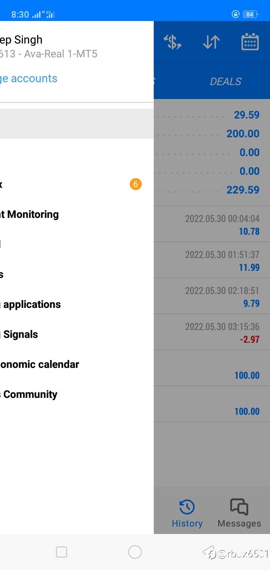Tap the Manage accounts link
Viewport: 270px width, 570px height.
29,78
